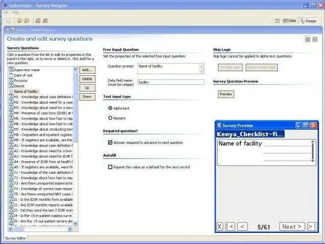This screenshot has height=244, width=325.
Task: Click the Add... button
Action: coord(87,70)
